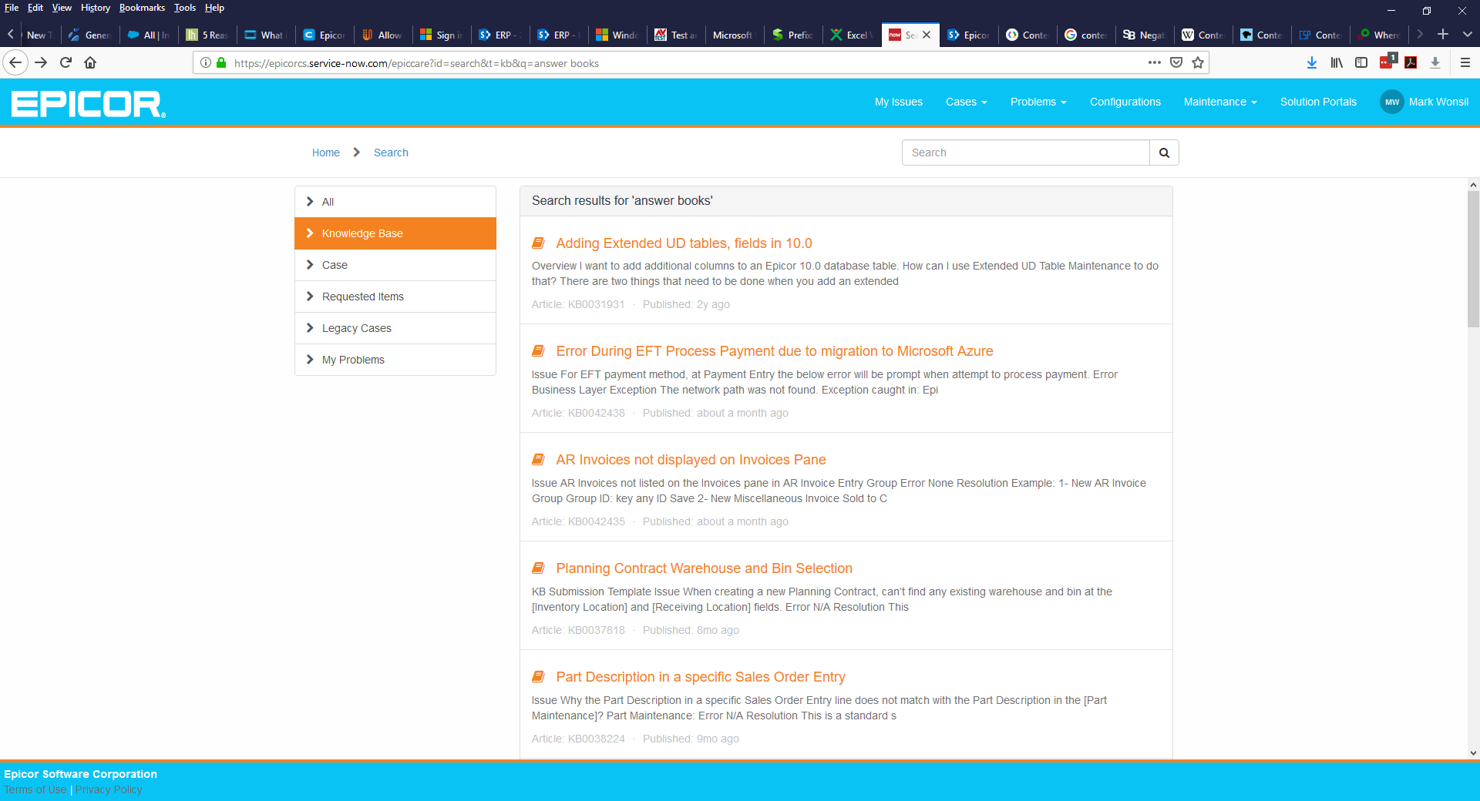Open the Help menu
Viewport: 1480px width, 801px height.
[214, 8]
